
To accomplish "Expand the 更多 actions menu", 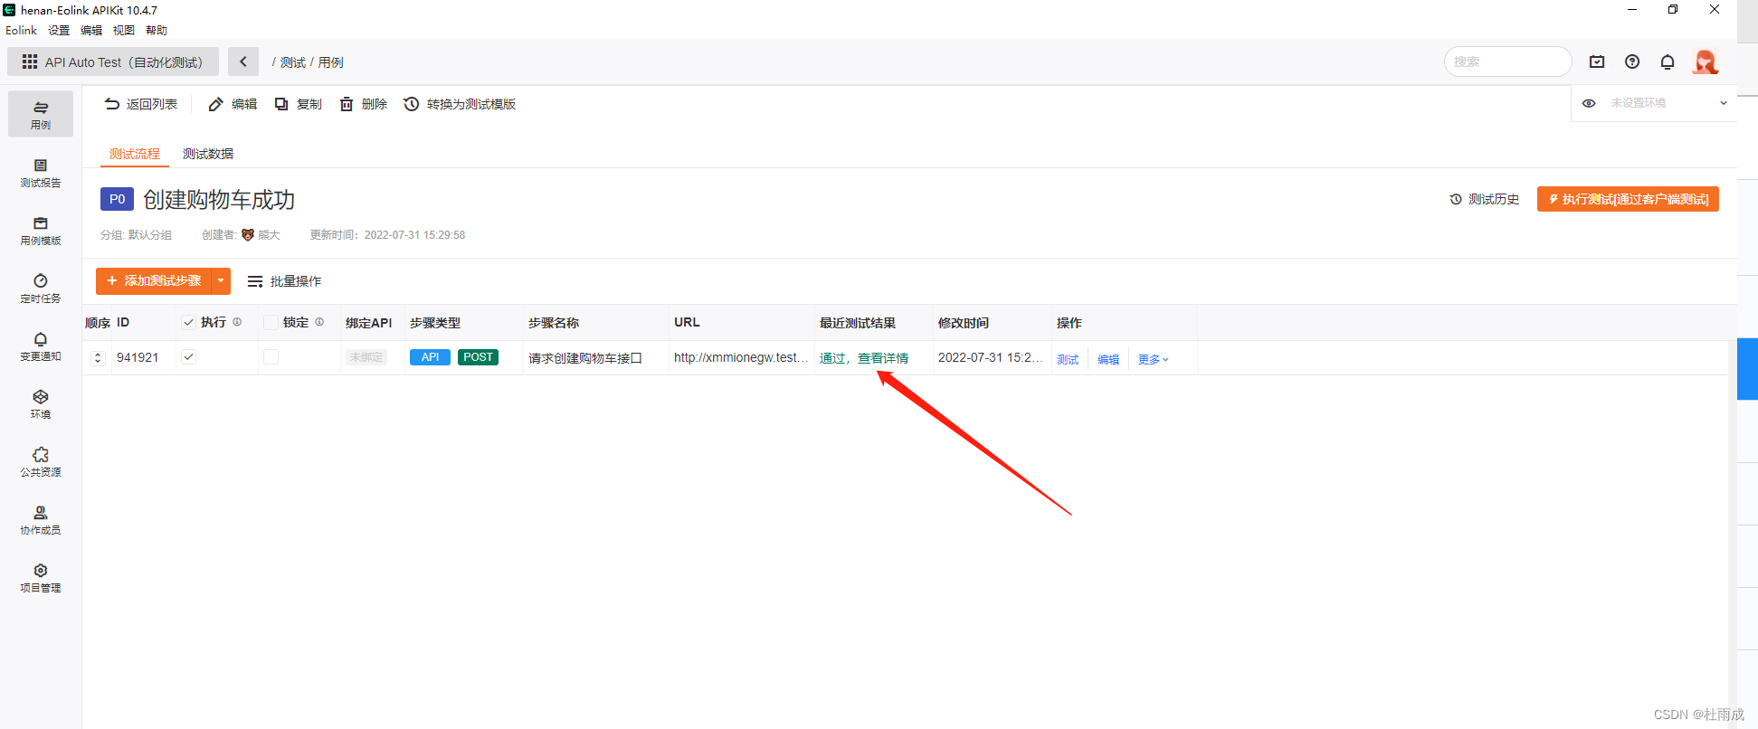I will click(x=1153, y=359).
